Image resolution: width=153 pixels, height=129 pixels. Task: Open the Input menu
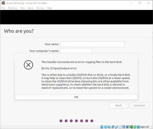point(31,8)
